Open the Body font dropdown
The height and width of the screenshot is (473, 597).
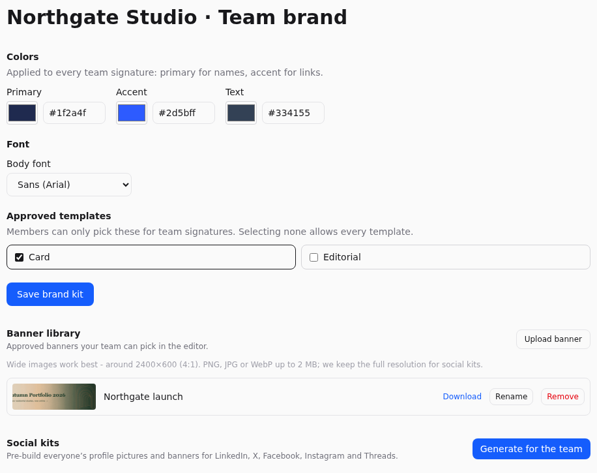(x=69, y=185)
